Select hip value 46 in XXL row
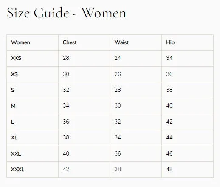Image resolution: width=220 pixels, height=187 pixels. pyautogui.click(x=169, y=153)
